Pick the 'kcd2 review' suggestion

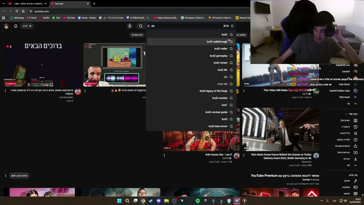tap(191, 63)
